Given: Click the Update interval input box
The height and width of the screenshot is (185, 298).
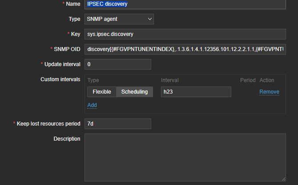Looking at the screenshot, I should [117, 64].
